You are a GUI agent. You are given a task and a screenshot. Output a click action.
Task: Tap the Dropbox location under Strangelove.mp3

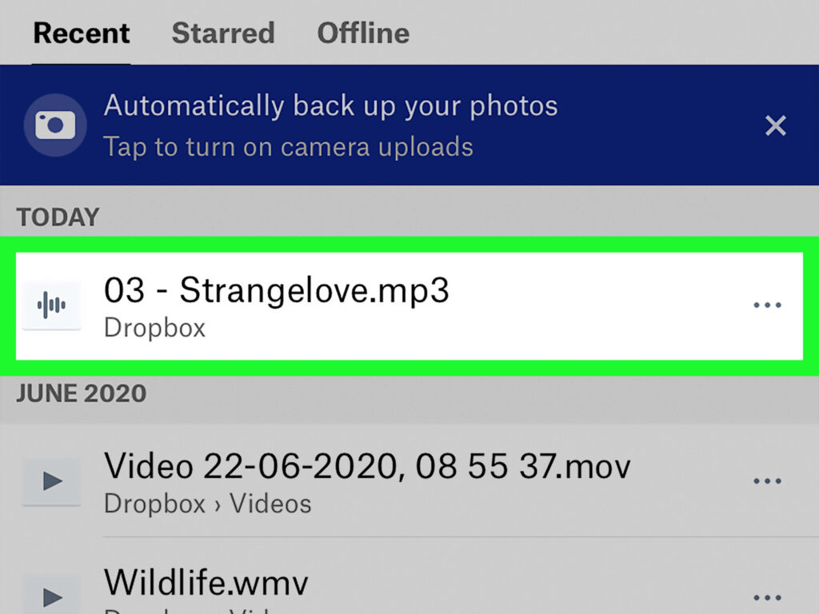[x=154, y=328]
